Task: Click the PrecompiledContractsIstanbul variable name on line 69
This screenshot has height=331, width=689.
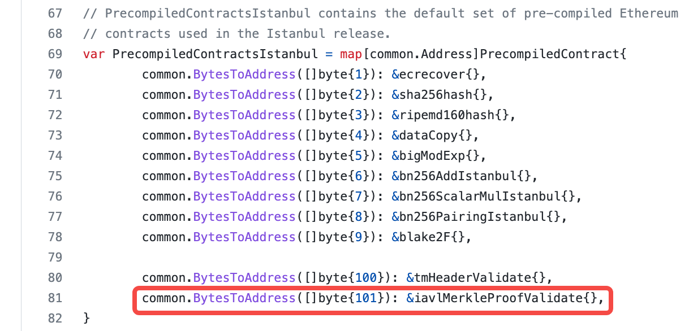Action: click(x=215, y=54)
